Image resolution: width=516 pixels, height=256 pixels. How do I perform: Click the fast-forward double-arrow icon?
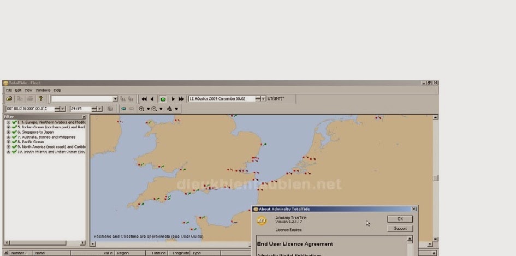click(x=181, y=99)
